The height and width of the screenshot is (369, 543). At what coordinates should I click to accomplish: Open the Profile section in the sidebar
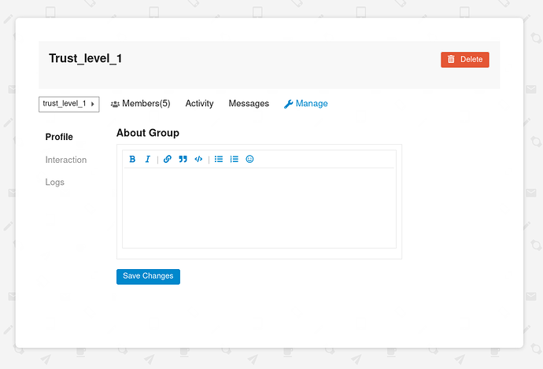(59, 137)
